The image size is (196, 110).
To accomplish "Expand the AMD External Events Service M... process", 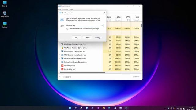I will [x=59, y=55].
